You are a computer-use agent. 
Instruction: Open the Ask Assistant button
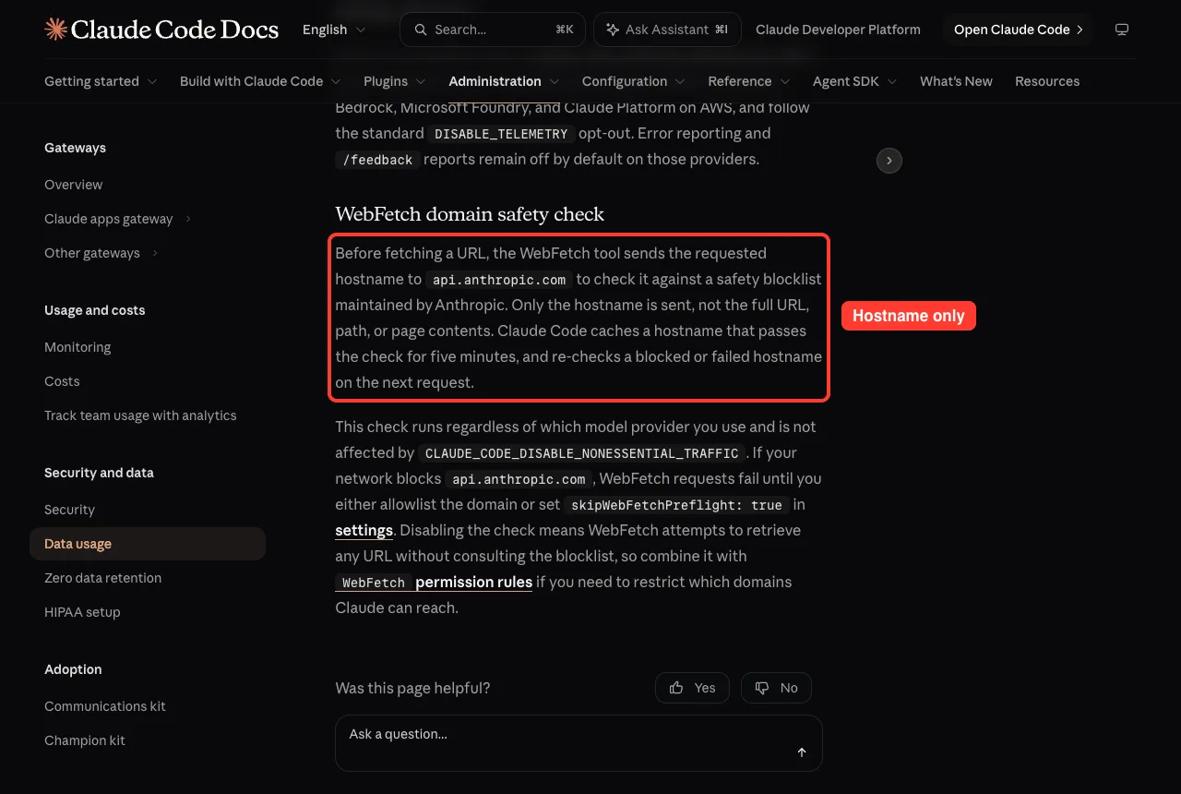point(667,30)
